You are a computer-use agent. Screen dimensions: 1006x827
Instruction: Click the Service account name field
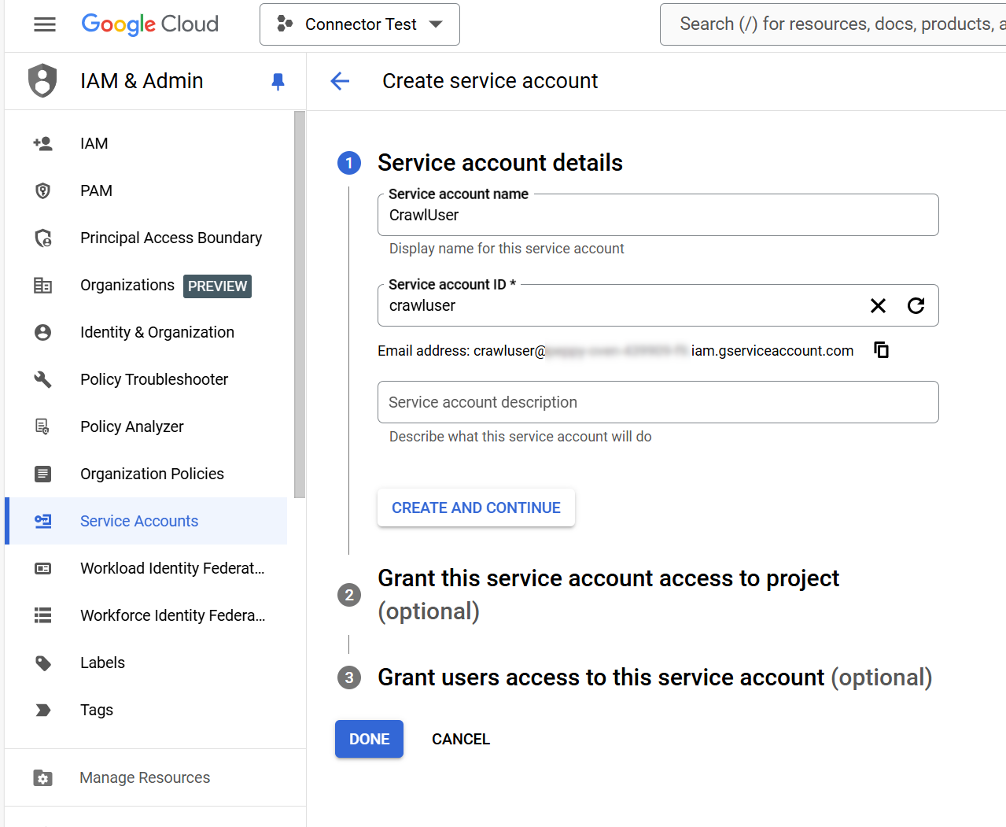pos(658,215)
